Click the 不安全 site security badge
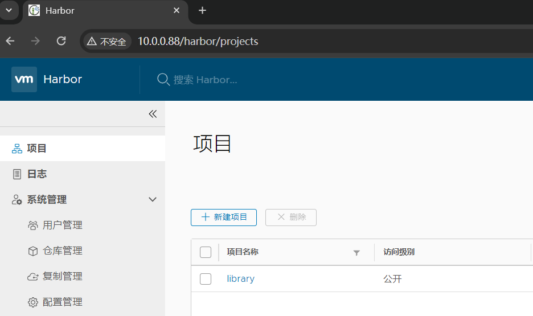Viewport: 533px width, 316px height. click(x=106, y=42)
